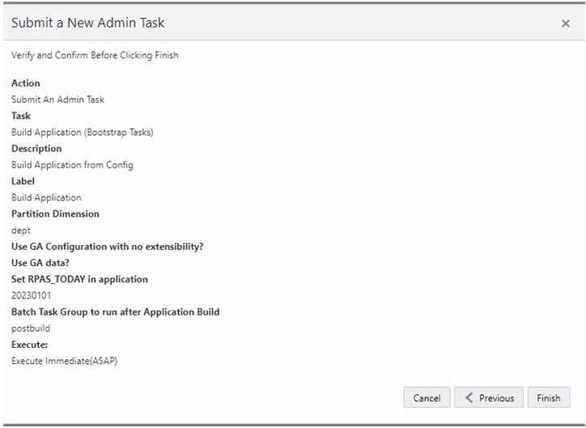Viewport: 586px width, 428px height.
Task: Click the Execute Immediate(ASAP) value
Action: tap(64, 361)
